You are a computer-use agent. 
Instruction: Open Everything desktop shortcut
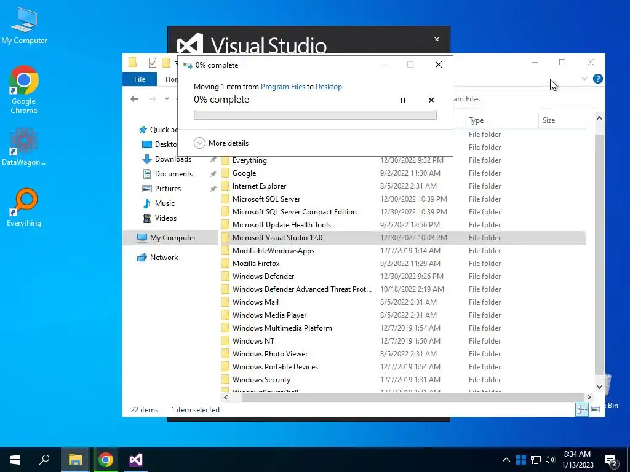[x=24, y=208]
